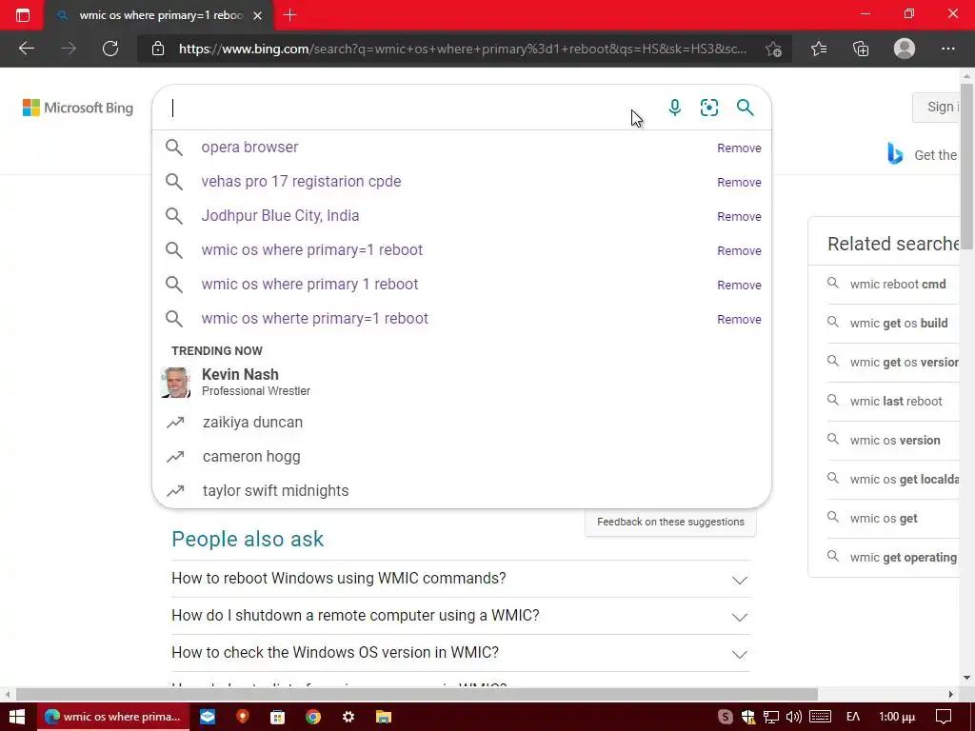Go to Microsoft Bing logo home
The image size is (975, 731).
pos(78,108)
